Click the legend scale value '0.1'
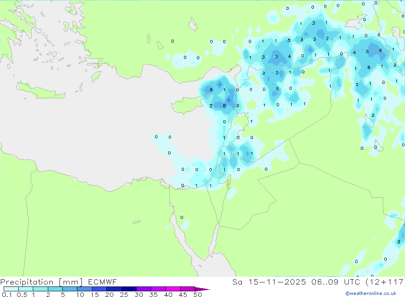 tap(7, 295)
